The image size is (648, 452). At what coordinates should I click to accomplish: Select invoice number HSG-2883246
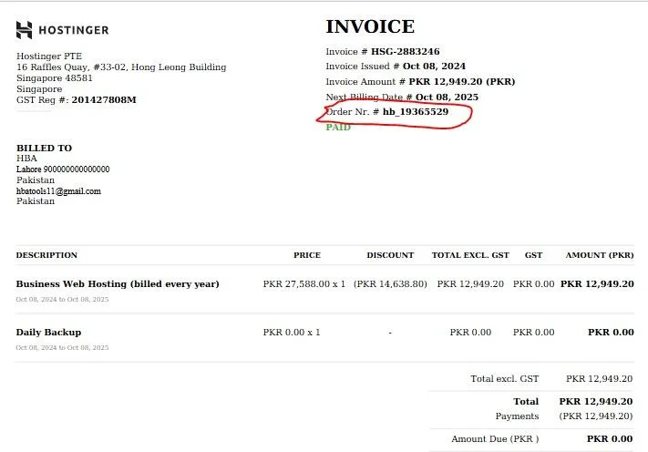[405, 52]
